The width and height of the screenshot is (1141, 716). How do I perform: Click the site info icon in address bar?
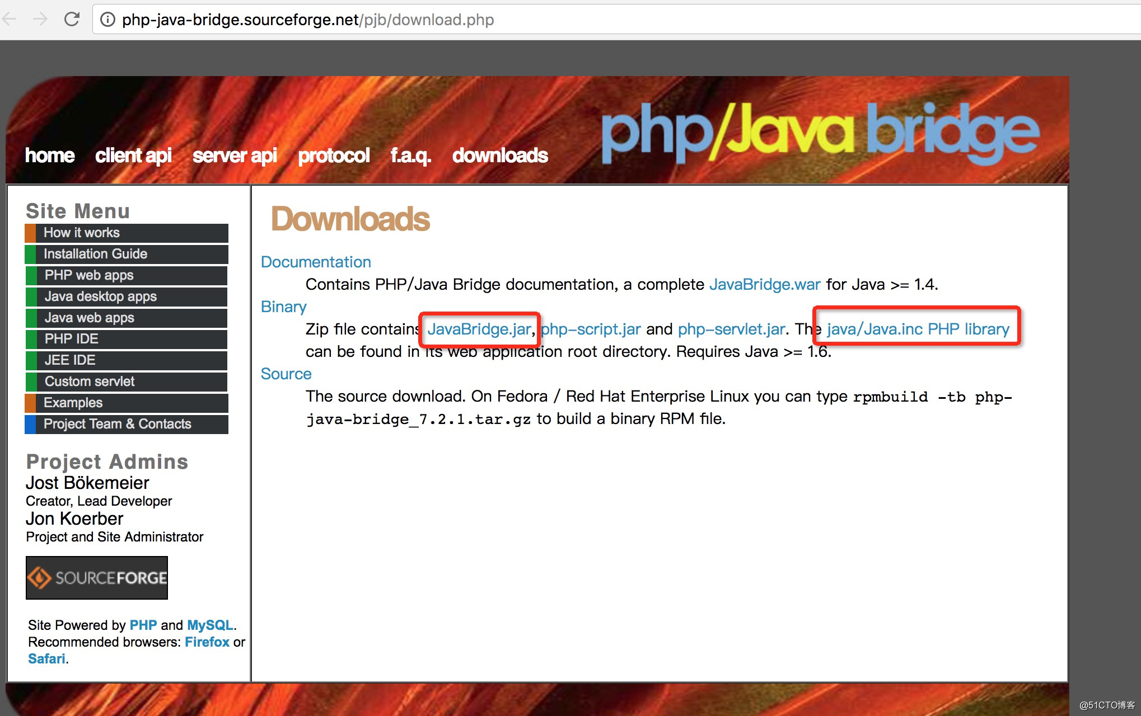[107, 20]
